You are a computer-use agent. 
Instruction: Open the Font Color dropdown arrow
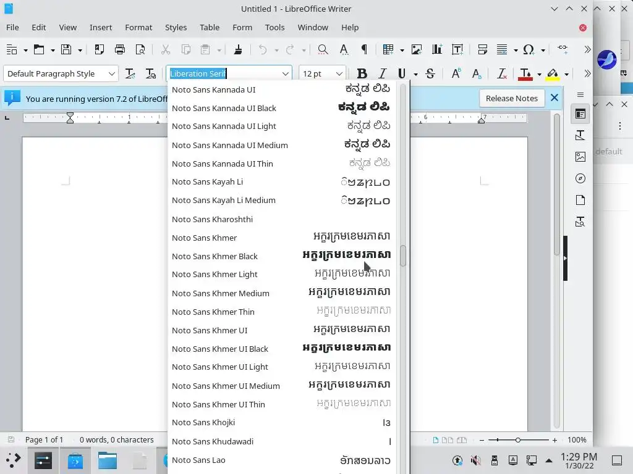tap(539, 74)
